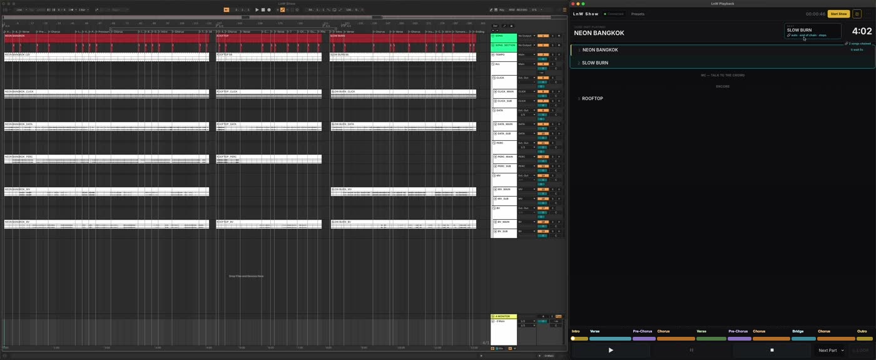Click the Ableton arrangement record button
The image size is (876, 360).
(269, 10)
